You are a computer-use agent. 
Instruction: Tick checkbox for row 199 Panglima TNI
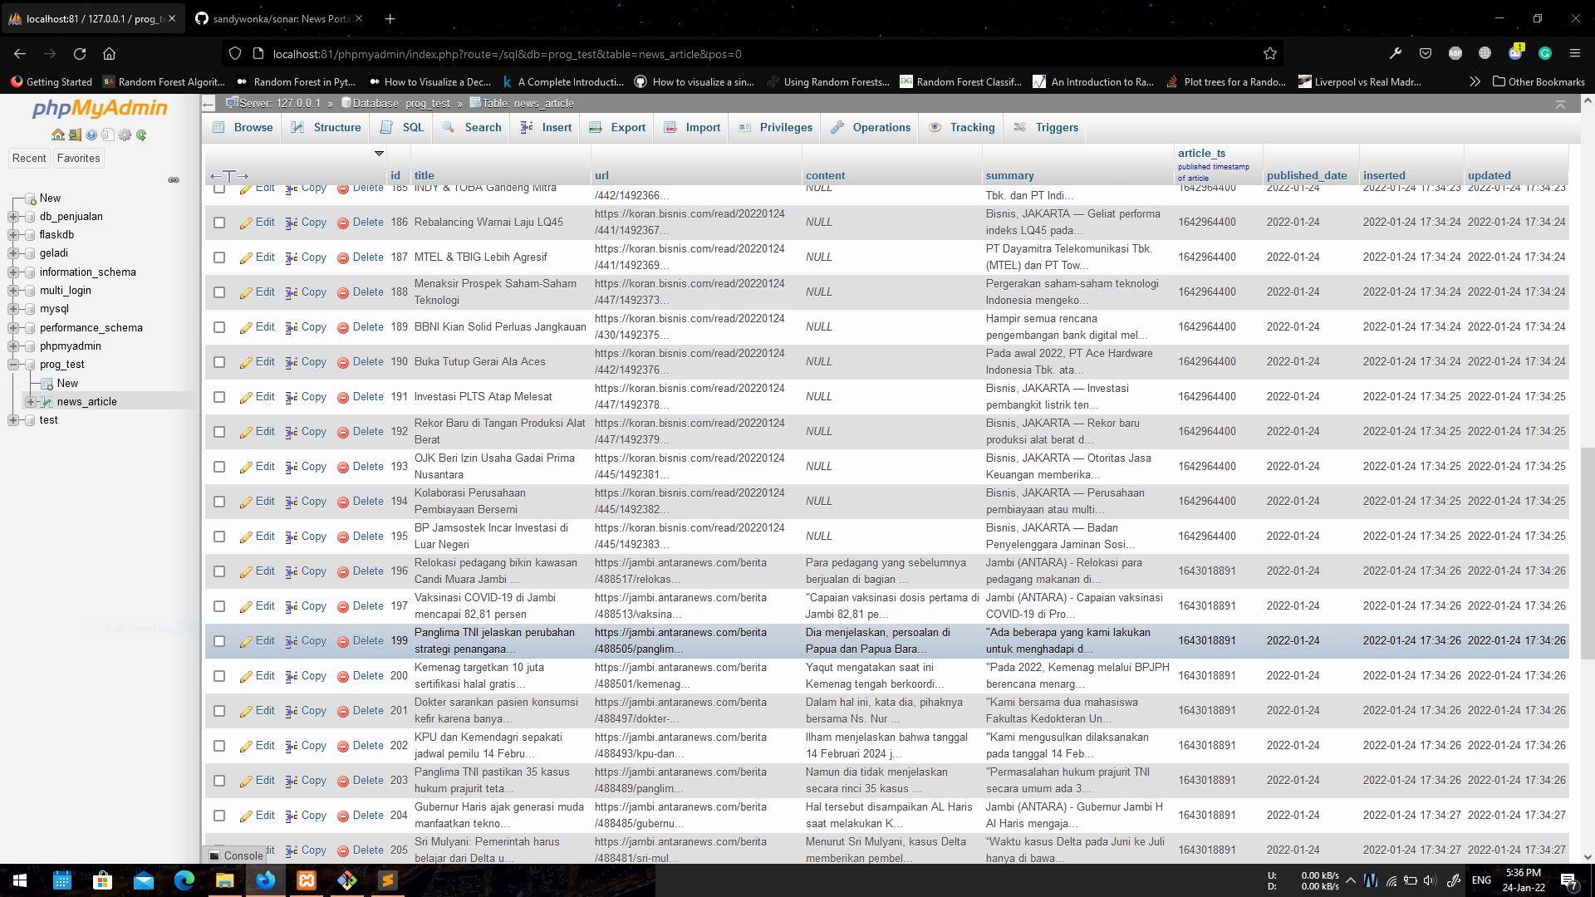[219, 641]
